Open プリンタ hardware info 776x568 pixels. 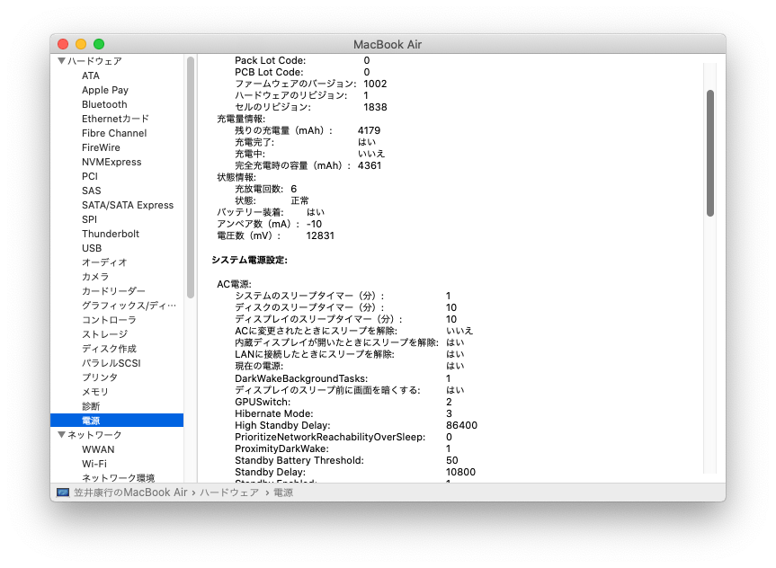100,377
